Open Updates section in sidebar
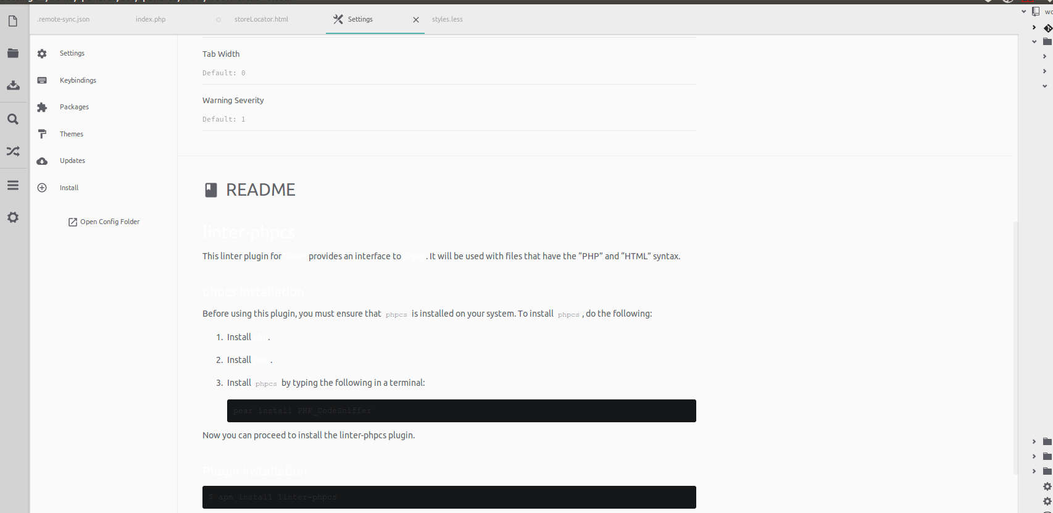1053x513 pixels. (x=72, y=161)
